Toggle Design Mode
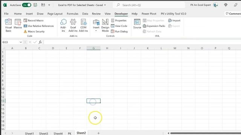Screen dimensions: 241x135 click(x=105, y=25)
